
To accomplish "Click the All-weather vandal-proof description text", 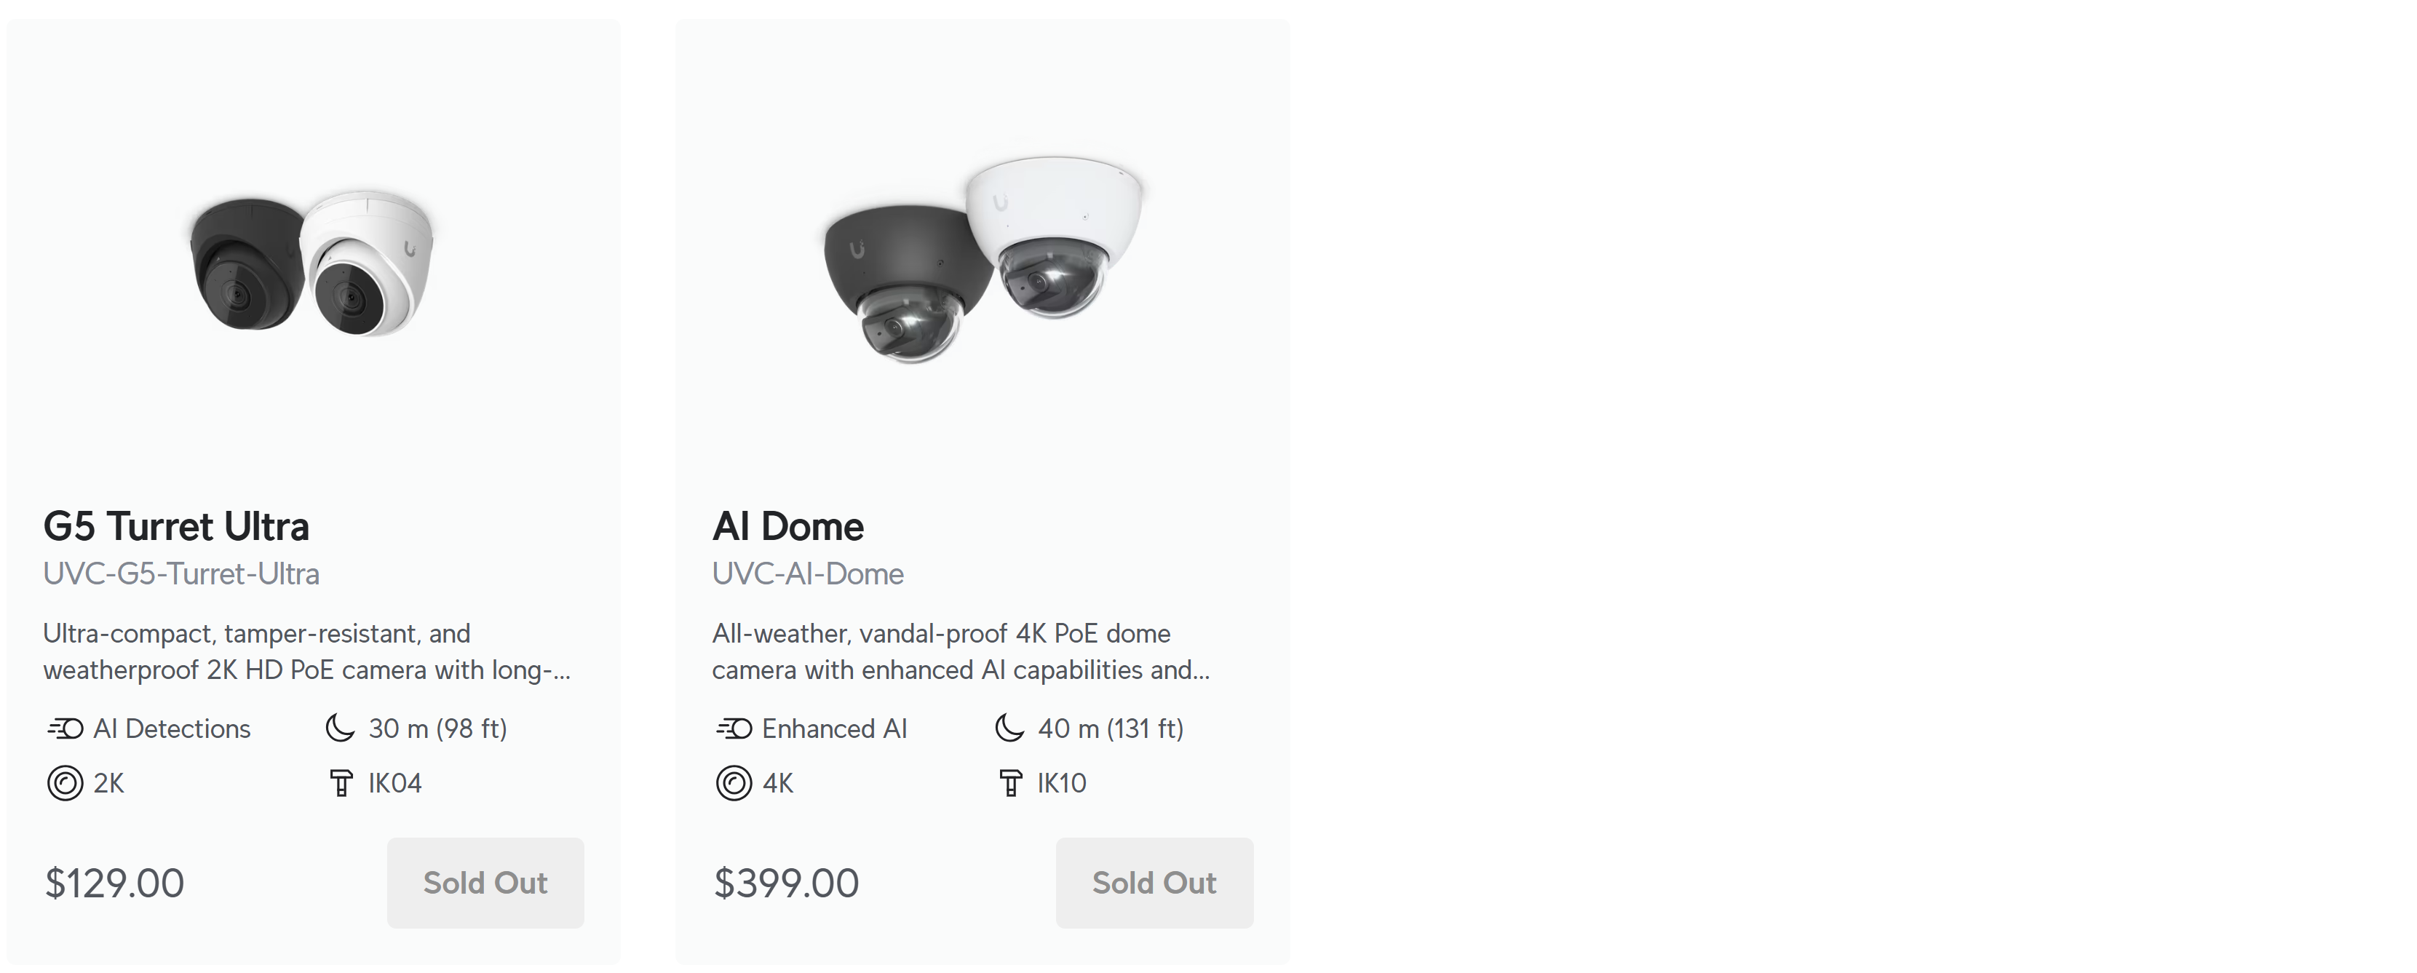I will coord(961,651).
